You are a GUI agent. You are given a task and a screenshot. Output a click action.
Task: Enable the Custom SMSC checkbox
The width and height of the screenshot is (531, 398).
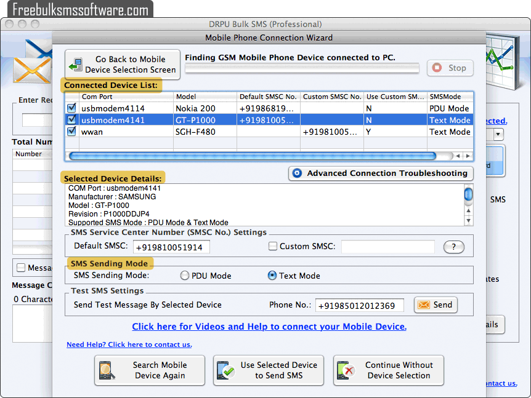pyautogui.click(x=272, y=246)
